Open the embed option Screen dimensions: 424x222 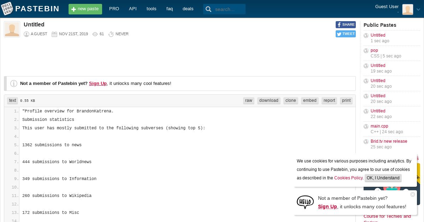[310, 100]
